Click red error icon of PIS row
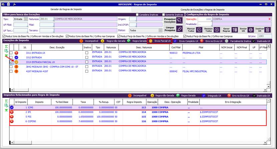The height and width of the screenshot is (149, 277). tap(12, 117)
